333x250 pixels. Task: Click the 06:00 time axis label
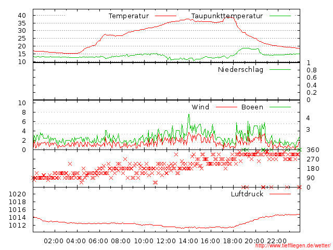98,241
